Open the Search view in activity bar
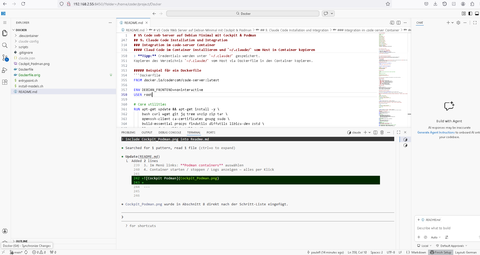The width and height of the screenshot is (480, 255). [5, 45]
